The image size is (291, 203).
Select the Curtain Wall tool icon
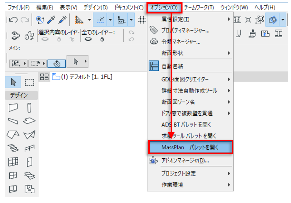tap(13, 162)
